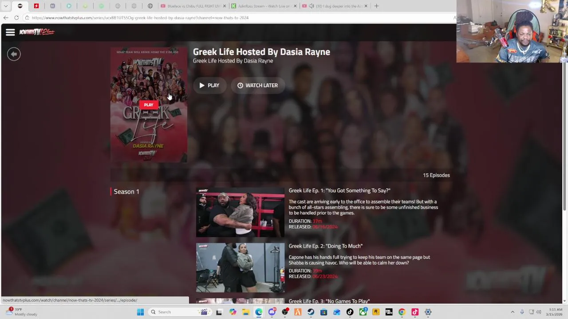Open the weather widget on taskbar
The image size is (568, 319).
point(21,312)
